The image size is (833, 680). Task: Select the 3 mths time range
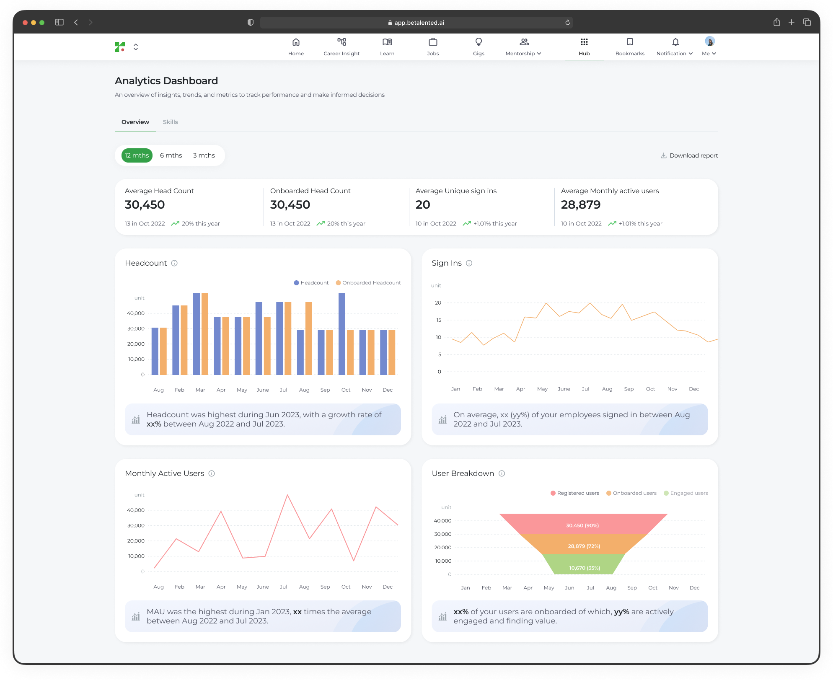pyautogui.click(x=204, y=155)
